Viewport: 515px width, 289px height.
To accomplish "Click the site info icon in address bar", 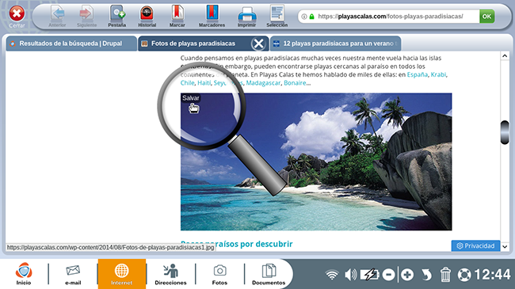I will 304,17.
